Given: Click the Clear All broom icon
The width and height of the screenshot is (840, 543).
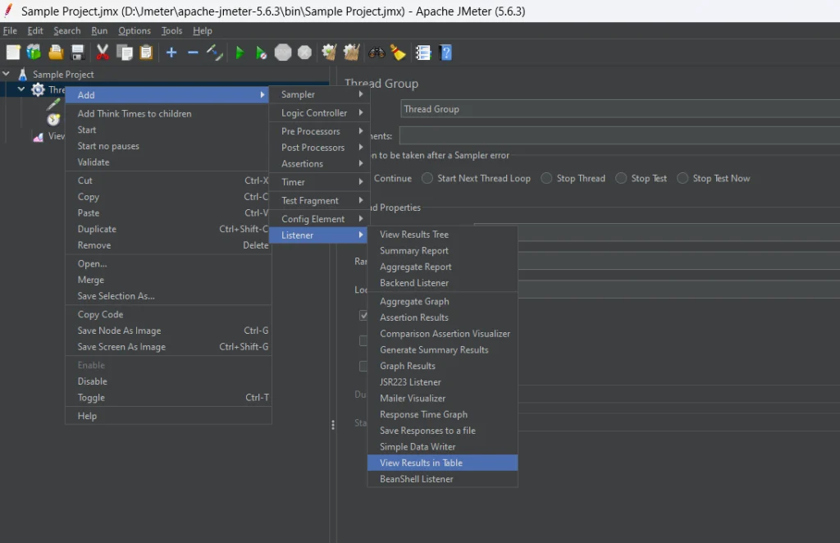Looking at the screenshot, I should 351,52.
